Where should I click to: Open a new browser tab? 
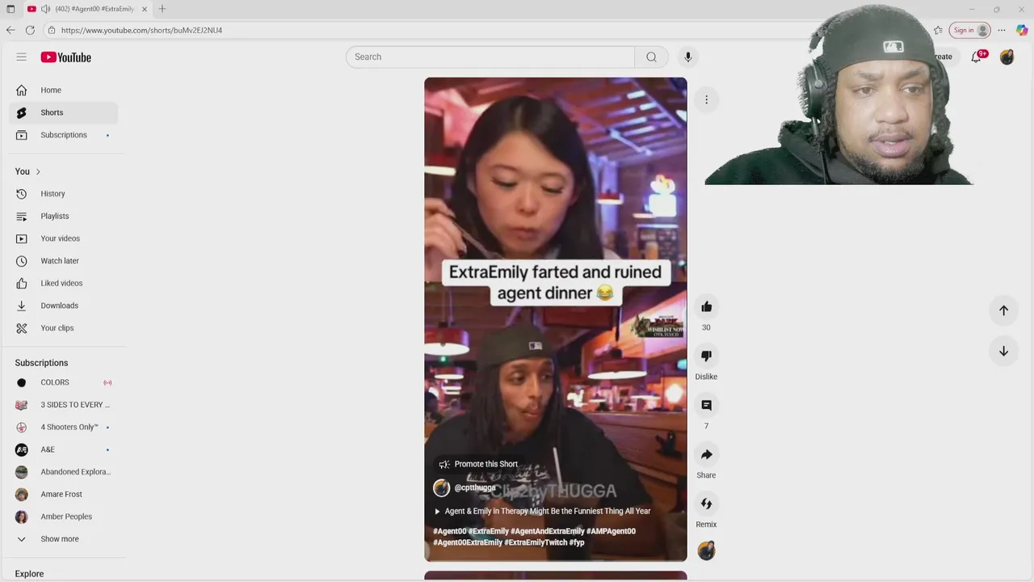tap(162, 9)
